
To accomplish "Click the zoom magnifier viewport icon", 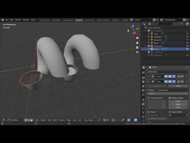I will click(137, 38).
